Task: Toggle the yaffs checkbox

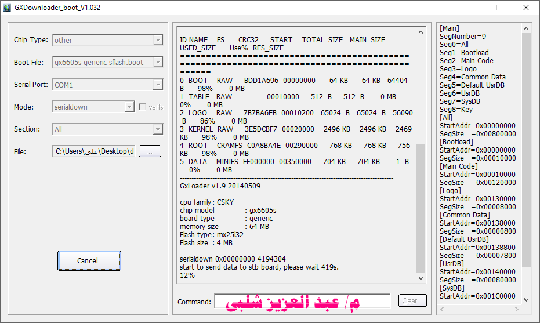Action: click(x=142, y=107)
